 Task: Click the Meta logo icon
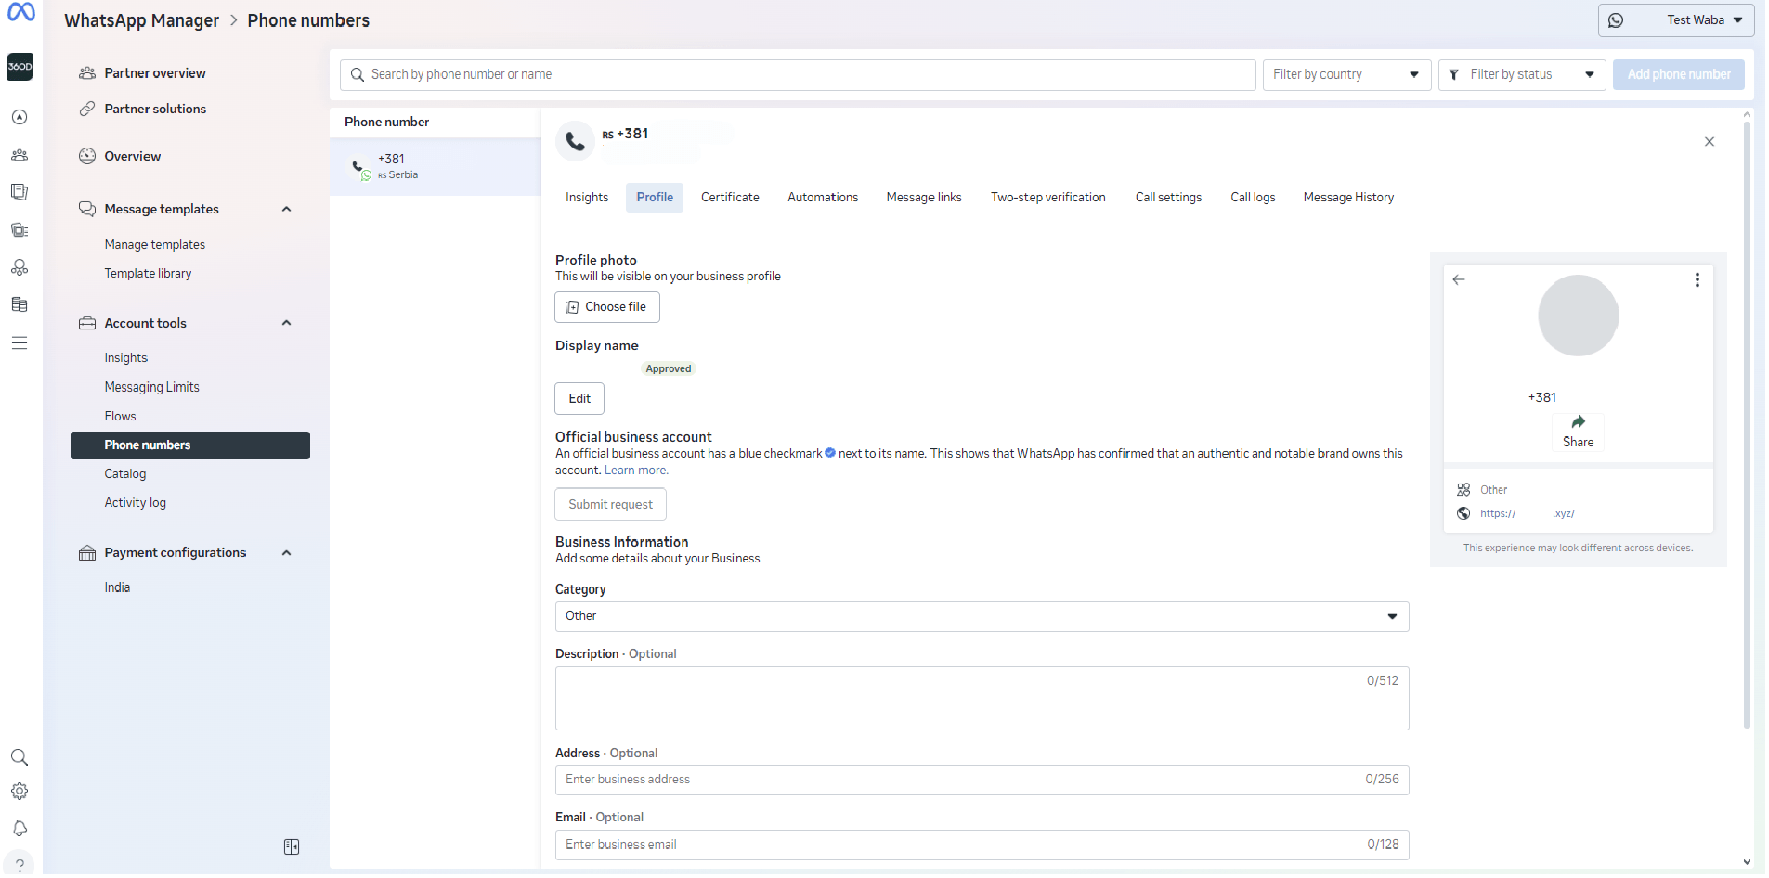click(x=20, y=12)
